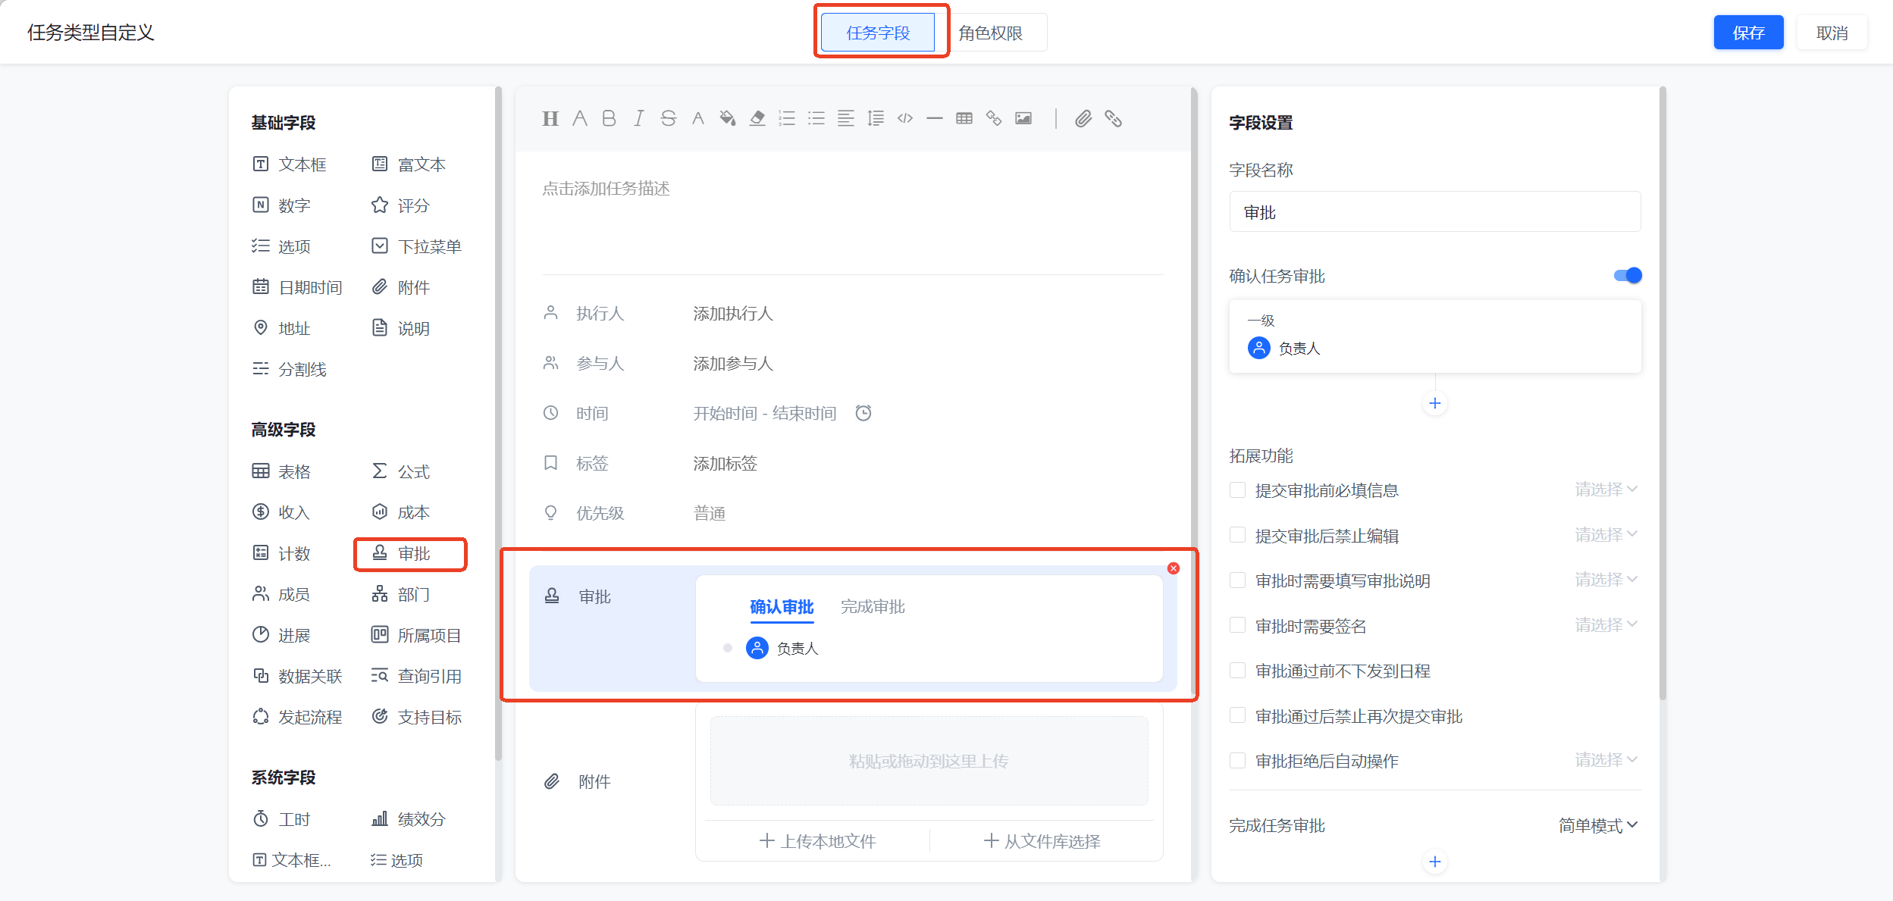Insert bulleted list icon

816,118
